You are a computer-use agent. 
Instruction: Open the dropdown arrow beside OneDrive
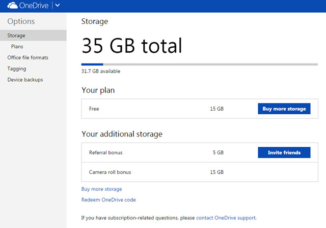tap(57, 6)
